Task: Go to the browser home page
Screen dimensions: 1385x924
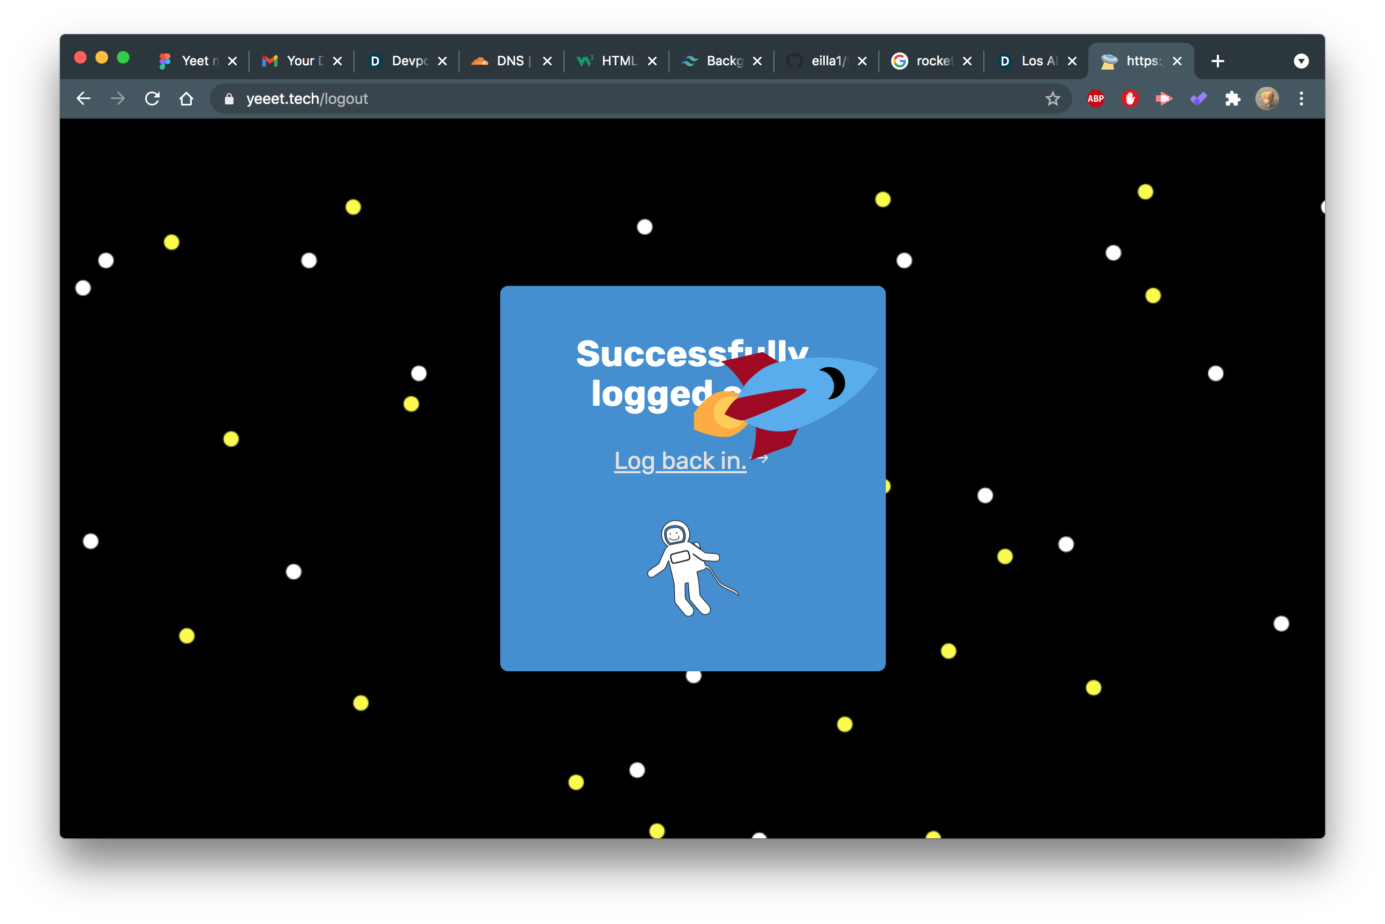Action: coord(186,99)
